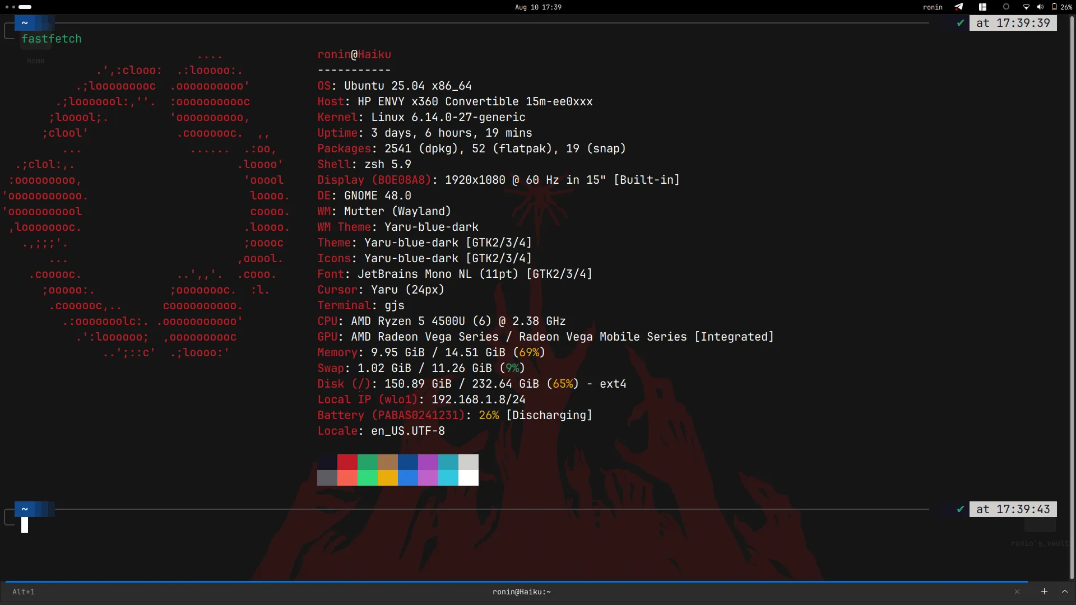Click the purple swatch in the top color row
Viewport: 1076px width, 605px height.
pyautogui.click(x=428, y=462)
